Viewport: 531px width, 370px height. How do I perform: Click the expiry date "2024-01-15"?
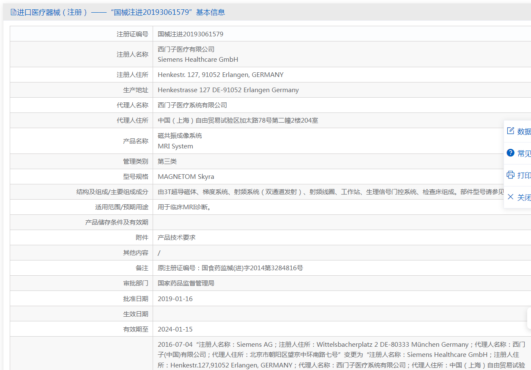[175, 329]
